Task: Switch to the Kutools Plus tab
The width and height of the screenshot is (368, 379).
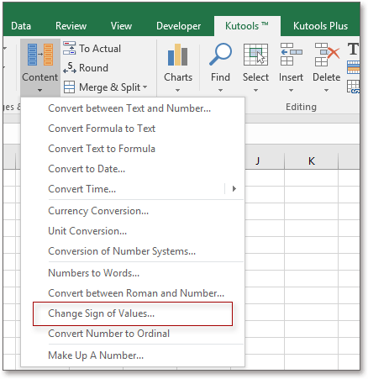Action: click(320, 26)
